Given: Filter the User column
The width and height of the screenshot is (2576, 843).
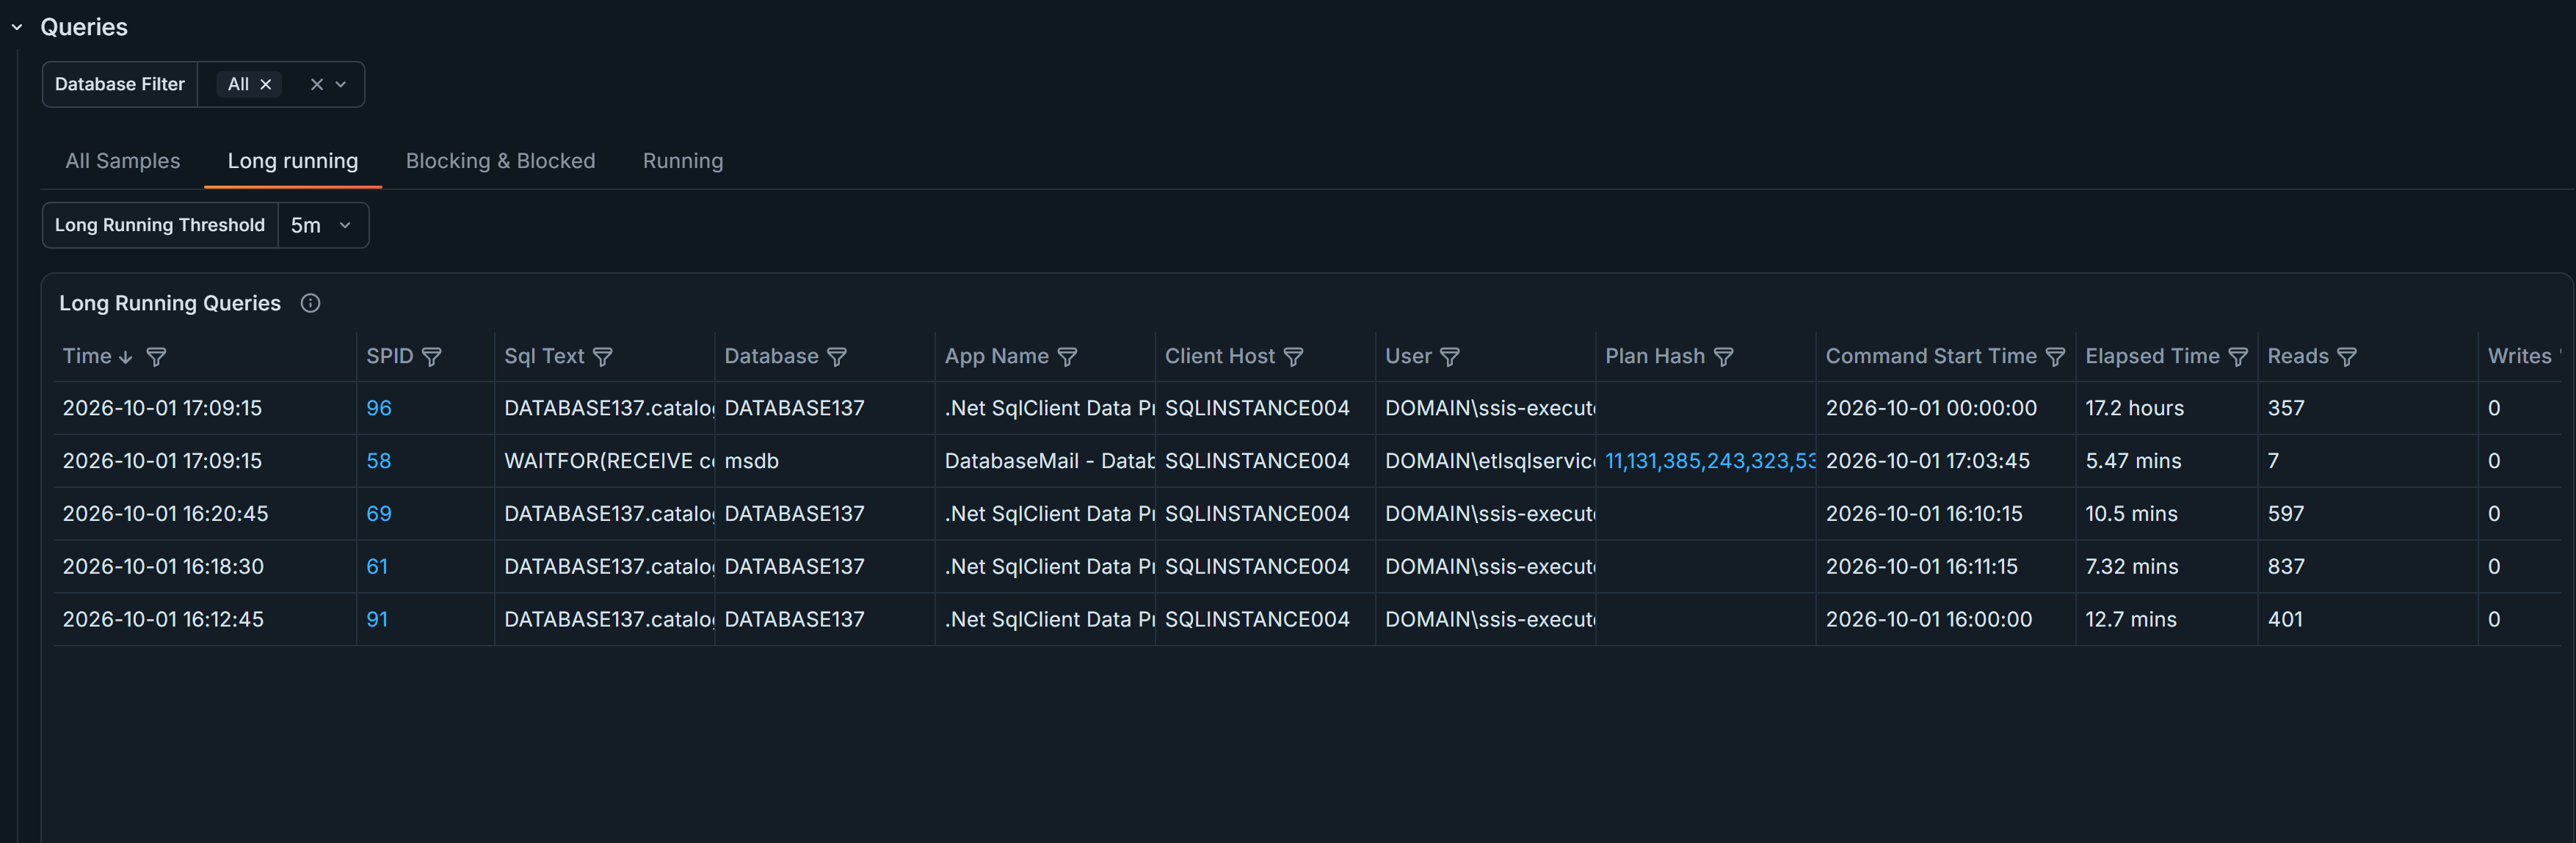Looking at the screenshot, I should [1450, 358].
